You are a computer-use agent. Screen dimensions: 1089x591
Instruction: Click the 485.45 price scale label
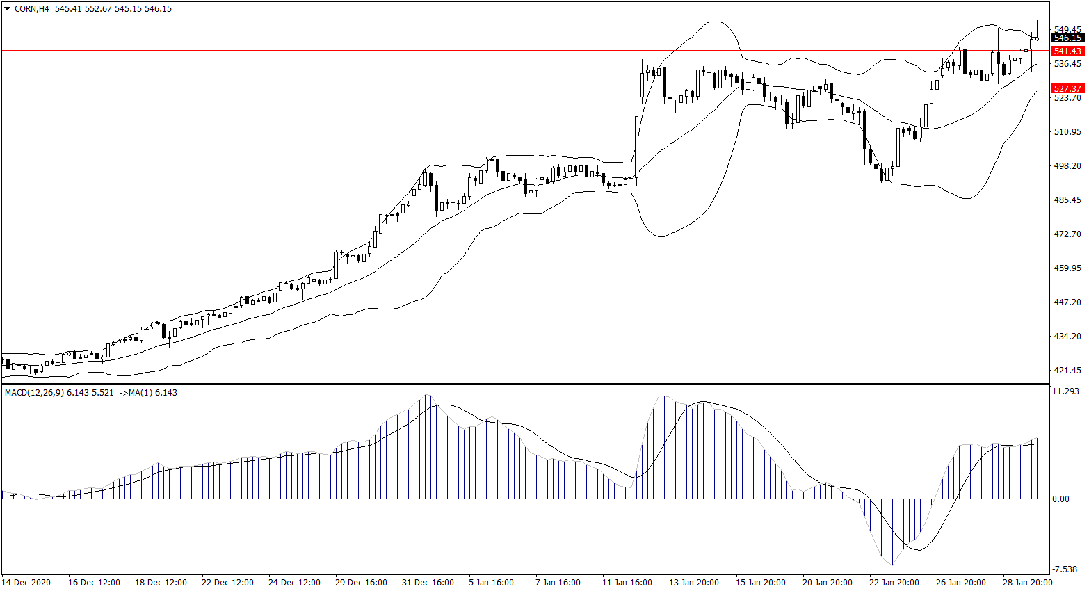click(1067, 200)
